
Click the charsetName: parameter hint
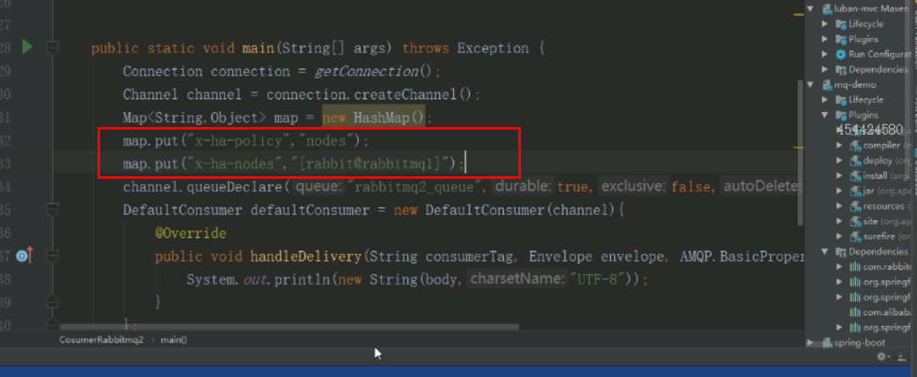coord(517,279)
